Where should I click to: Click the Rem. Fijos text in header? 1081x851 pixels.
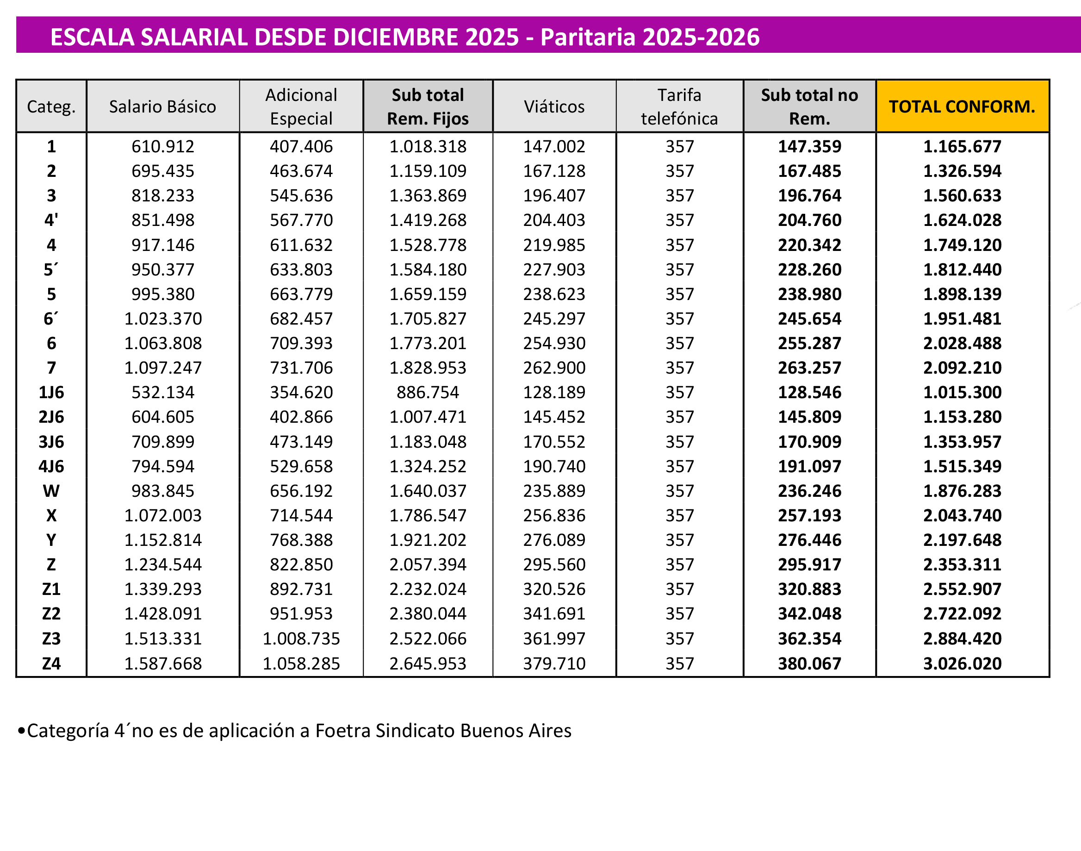[x=428, y=119]
